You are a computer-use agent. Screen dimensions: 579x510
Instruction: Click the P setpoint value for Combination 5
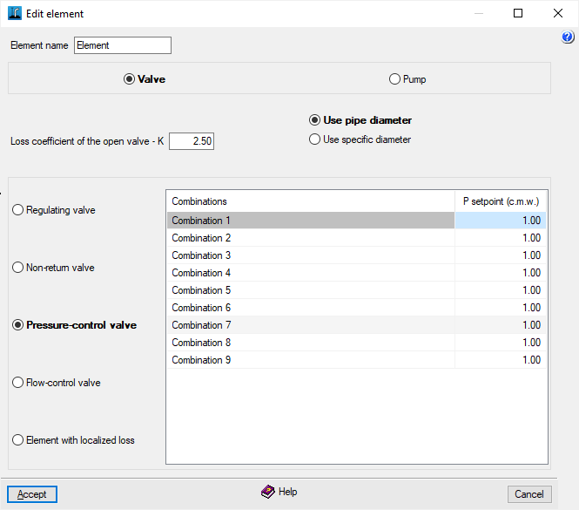tap(502, 290)
